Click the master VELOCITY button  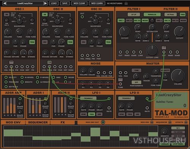click(165, 70)
